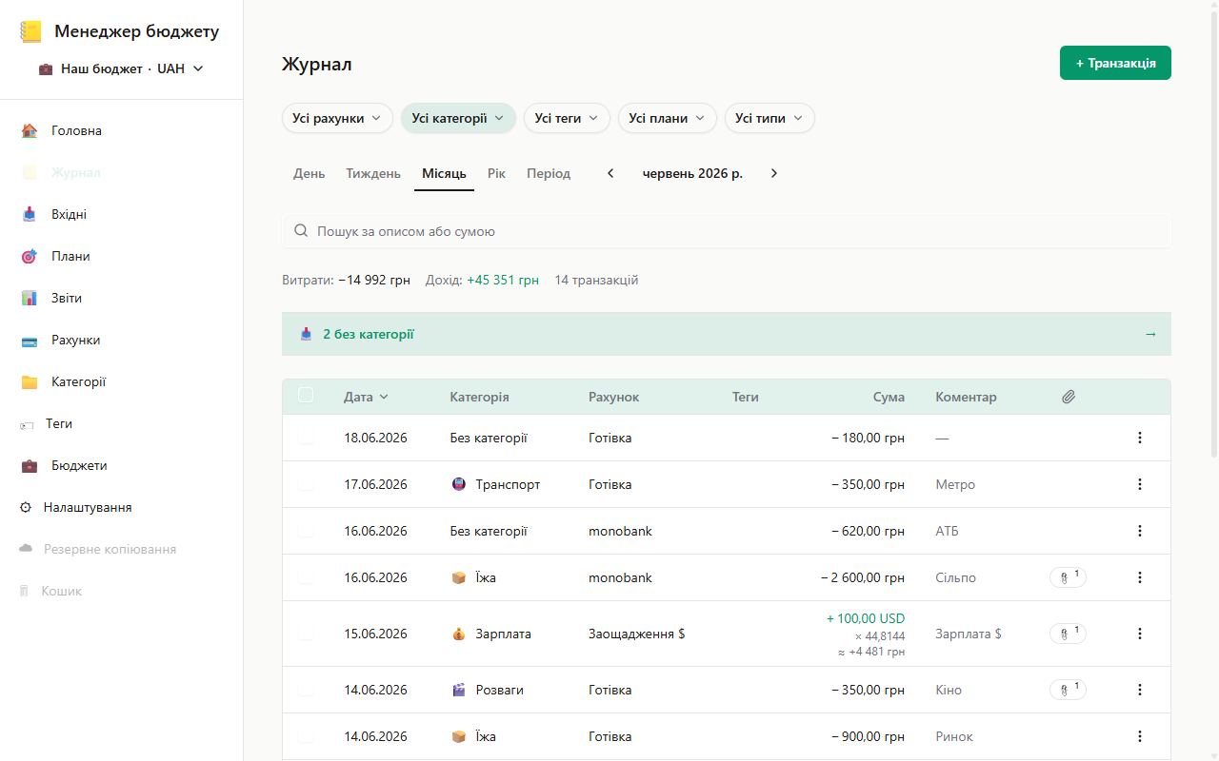This screenshot has height=761, width=1219.
Task: Open Рахунки card icon in sidebar
Action: (x=30, y=340)
